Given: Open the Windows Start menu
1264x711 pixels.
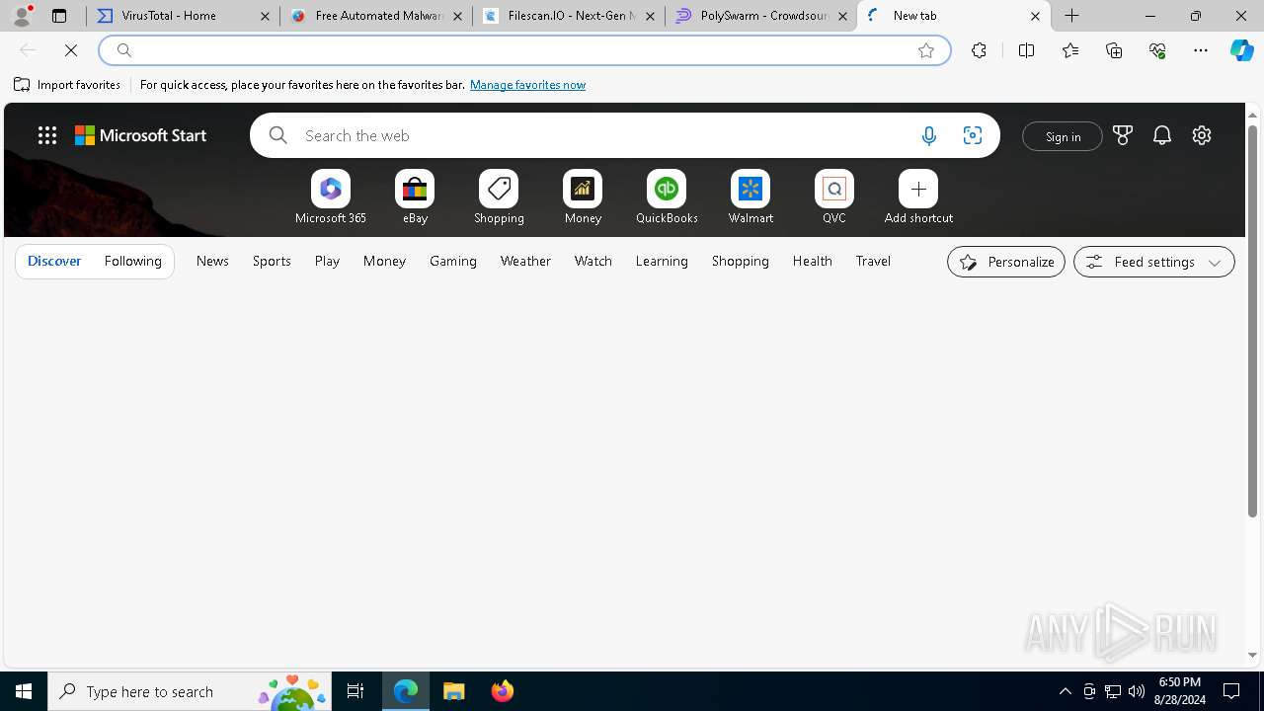Looking at the screenshot, I should coord(24,691).
